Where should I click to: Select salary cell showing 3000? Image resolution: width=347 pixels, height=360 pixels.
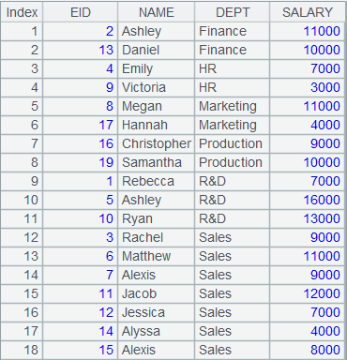(x=308, y=87)
